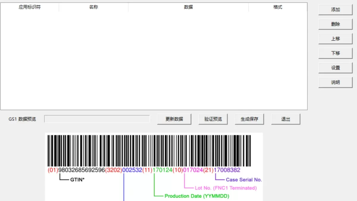This screenshot has width=357, height=201.
Task: Click GTIN number 98032685692596
Action: (x=82, y=170)
